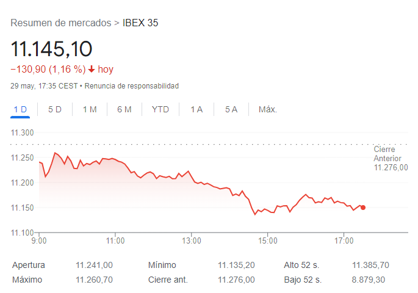Select the 1 D time range tab

point(20,109)
